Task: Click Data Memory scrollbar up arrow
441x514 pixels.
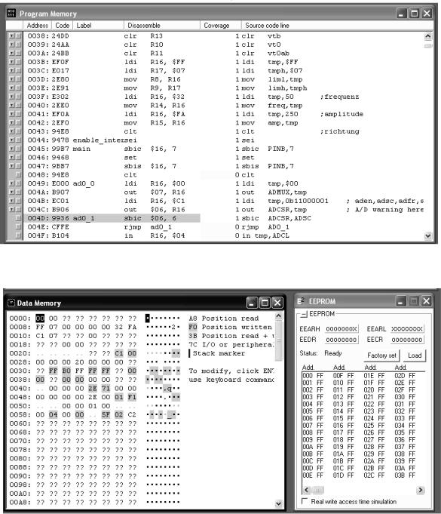Action: [278, 316]
